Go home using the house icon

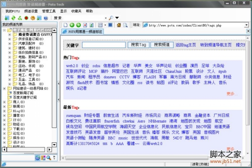(119, 25)
